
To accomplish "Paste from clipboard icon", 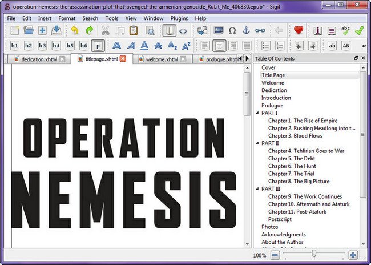I will pos(134,30).
